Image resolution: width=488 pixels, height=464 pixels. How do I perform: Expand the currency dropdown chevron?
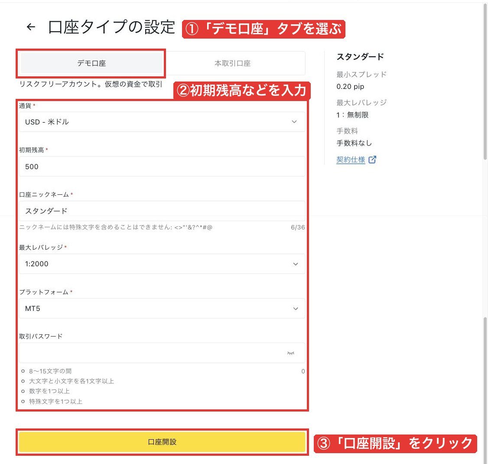[x=294, y=122]
